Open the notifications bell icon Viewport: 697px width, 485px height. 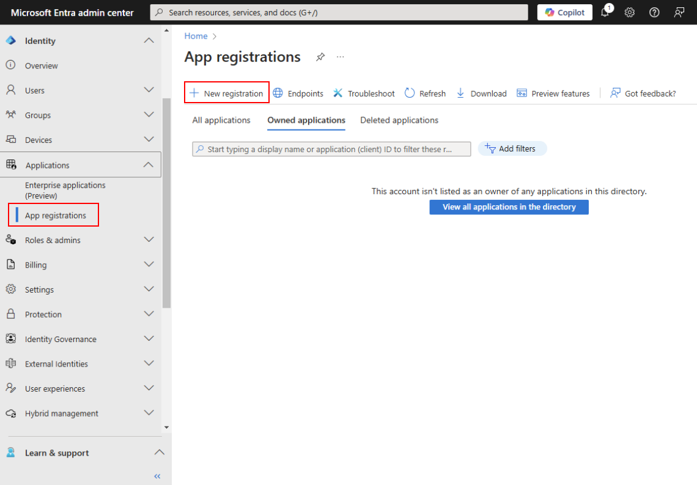(x=605, y=12)
